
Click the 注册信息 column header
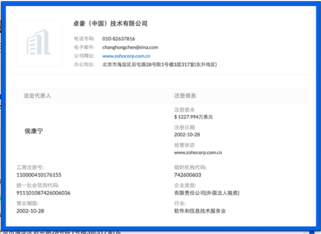(185, 95)
